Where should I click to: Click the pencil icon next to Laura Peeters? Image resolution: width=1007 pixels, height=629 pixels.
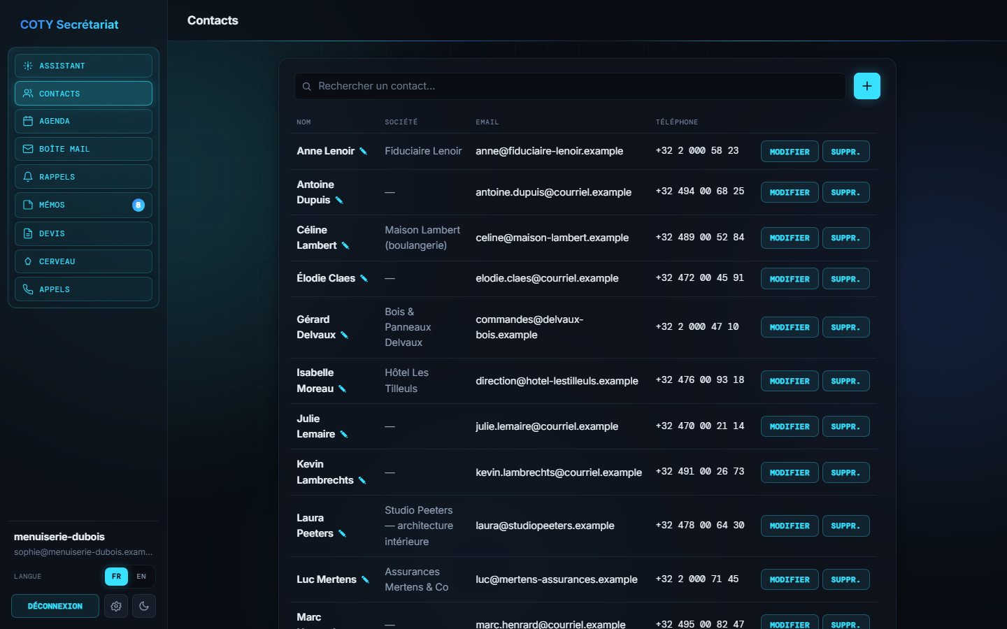coord(342,534)
